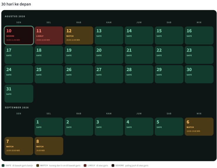
Task: Click August 24 SAFE cell
Action: 19,74
